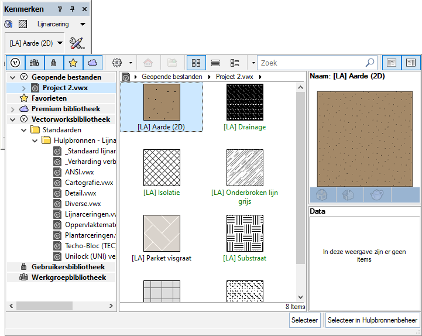The height and width of the screenshot is (336, 422).
Task: Toggle the preview pane display button
Action: click(x=411, y=63)
